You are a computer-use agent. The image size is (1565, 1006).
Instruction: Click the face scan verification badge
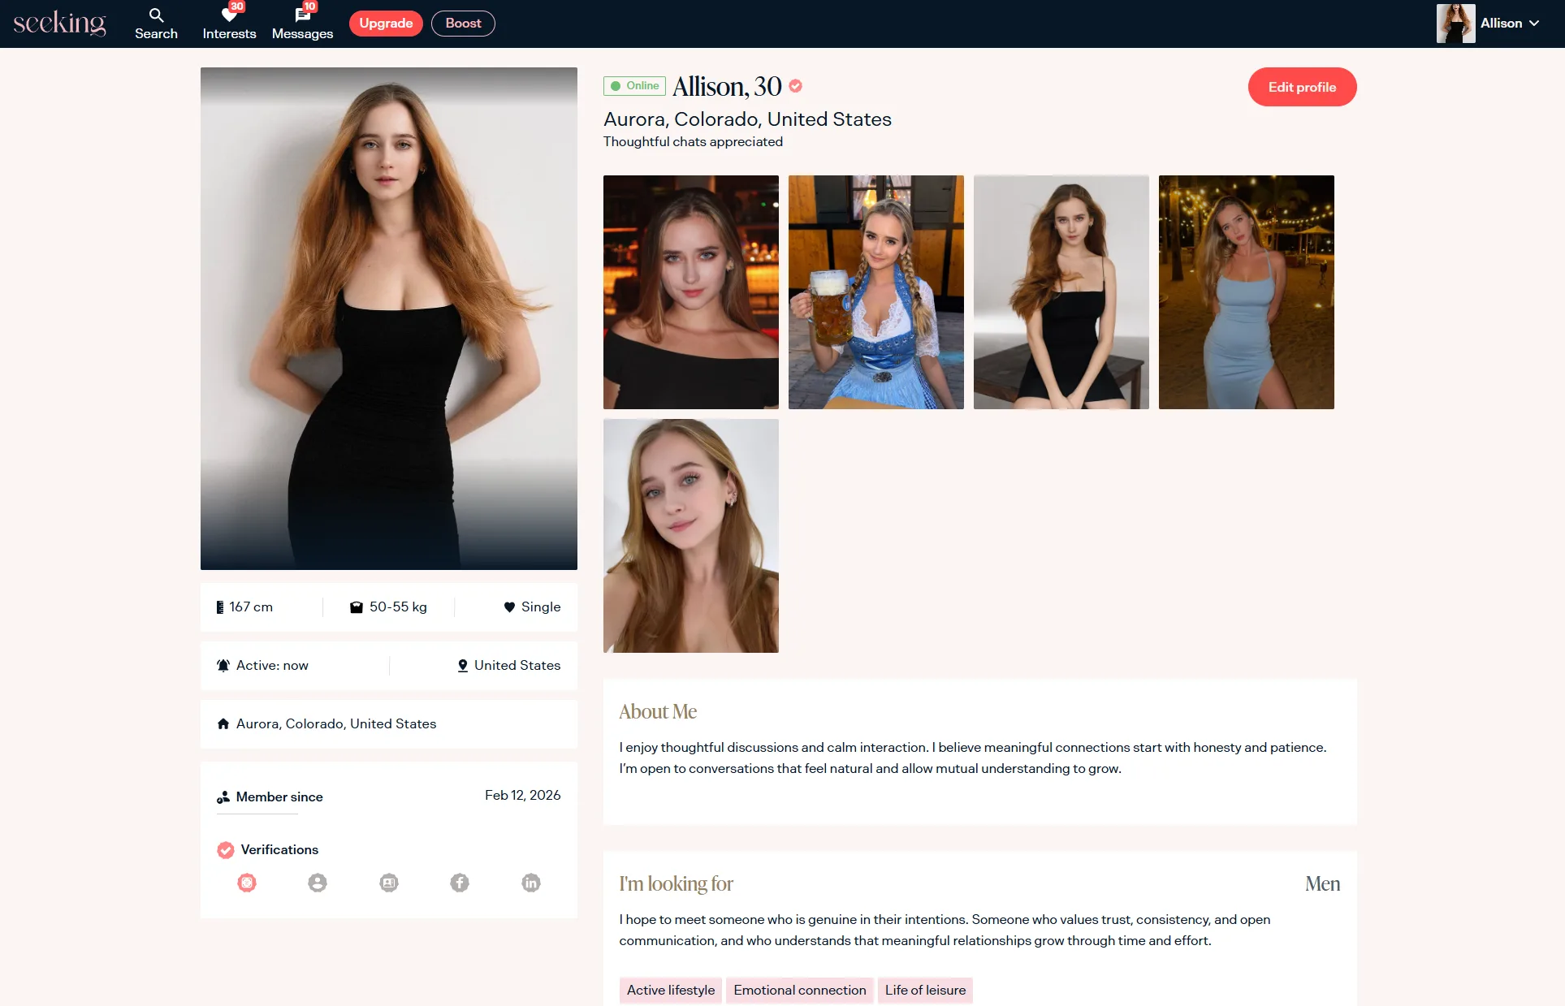point(247,883)
